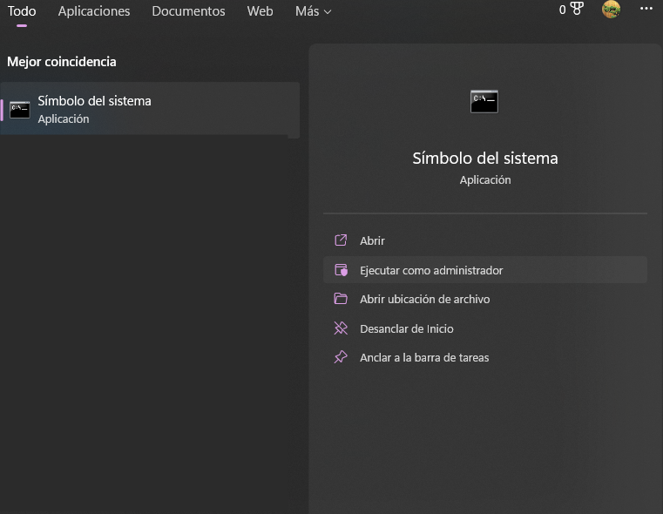
Task: Open the user profile avatar
Action: pos(611,10)
